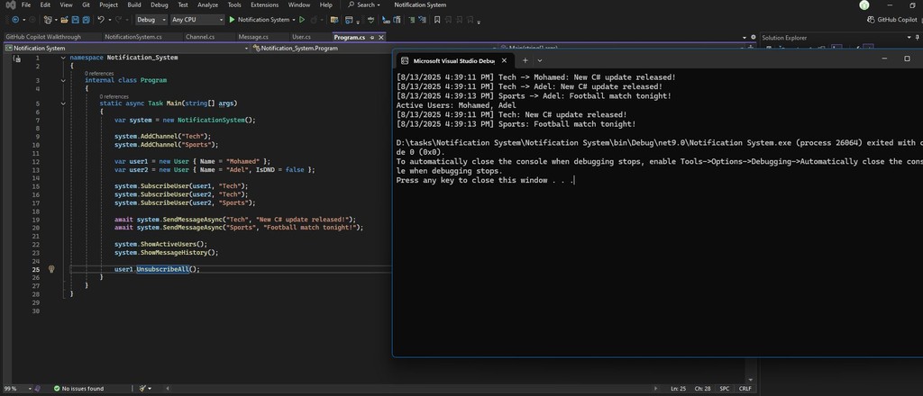Click the GitHub Copilot icon at top right
Screen dimensions: 923x396
coord(869,19)
